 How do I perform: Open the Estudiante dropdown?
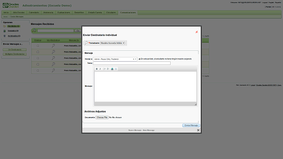point(112,43)
